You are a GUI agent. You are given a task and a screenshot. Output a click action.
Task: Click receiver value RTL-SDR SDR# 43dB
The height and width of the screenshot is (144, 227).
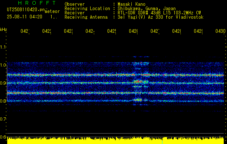139,13
